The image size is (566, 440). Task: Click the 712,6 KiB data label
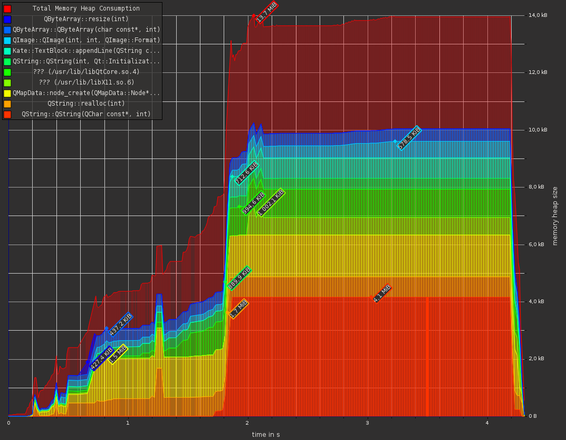(246, 173)
